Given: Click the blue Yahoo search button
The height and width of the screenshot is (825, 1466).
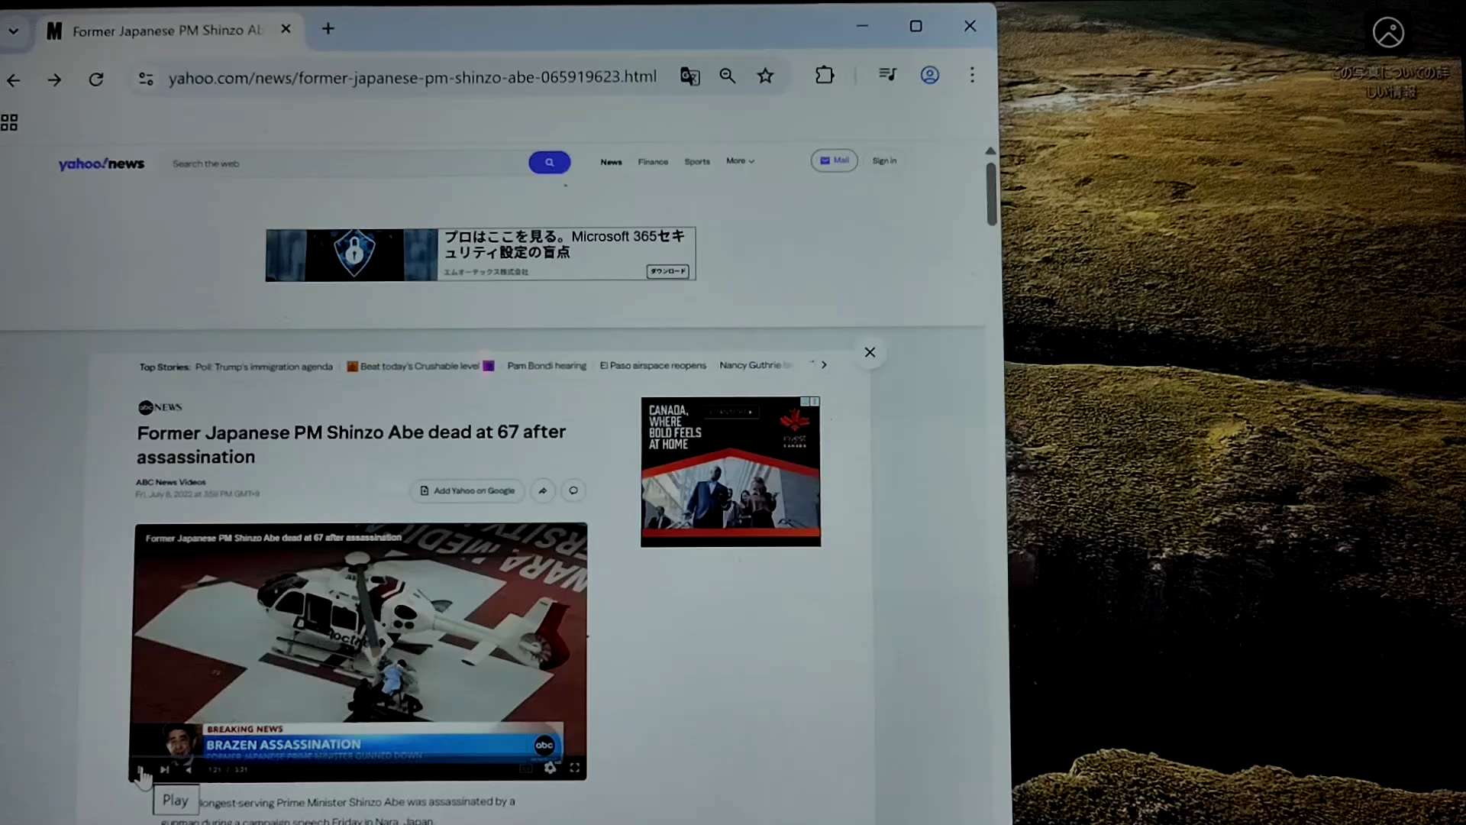Looking at the screenshot, I should [x=549, y=162].
